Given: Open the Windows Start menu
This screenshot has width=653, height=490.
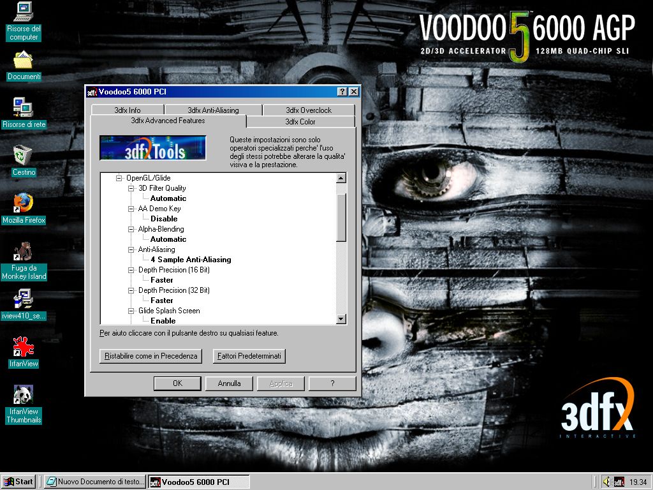Looking at the screenshot, I should 18,482.
